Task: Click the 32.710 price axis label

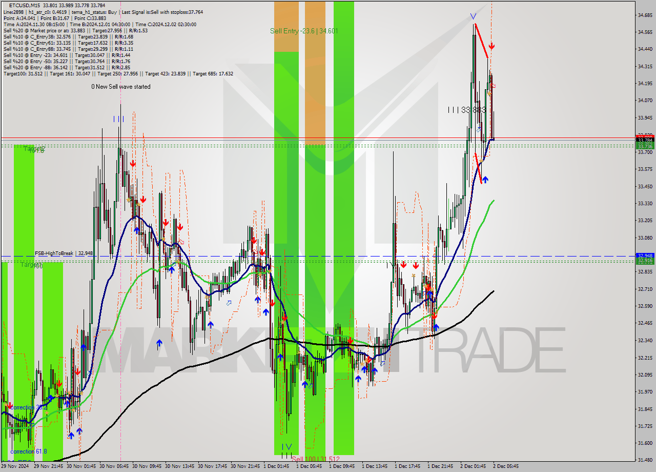Action: (646, 289)
